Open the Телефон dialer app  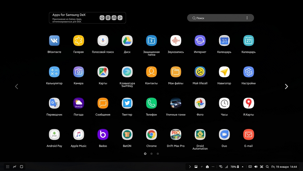(x=151, y=103)
